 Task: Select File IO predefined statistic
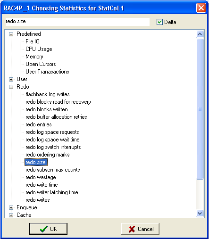click(x=33, y=41)
